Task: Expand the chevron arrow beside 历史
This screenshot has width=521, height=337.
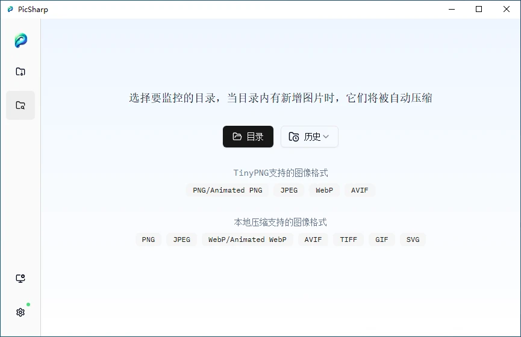Action: coord(326,137)
